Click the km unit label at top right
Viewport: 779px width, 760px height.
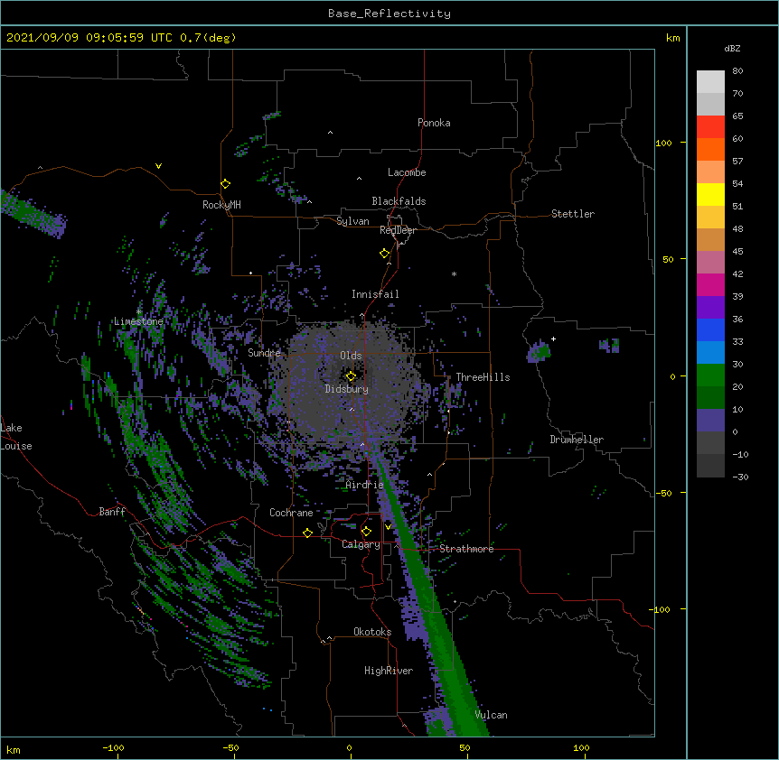point(672,38)
